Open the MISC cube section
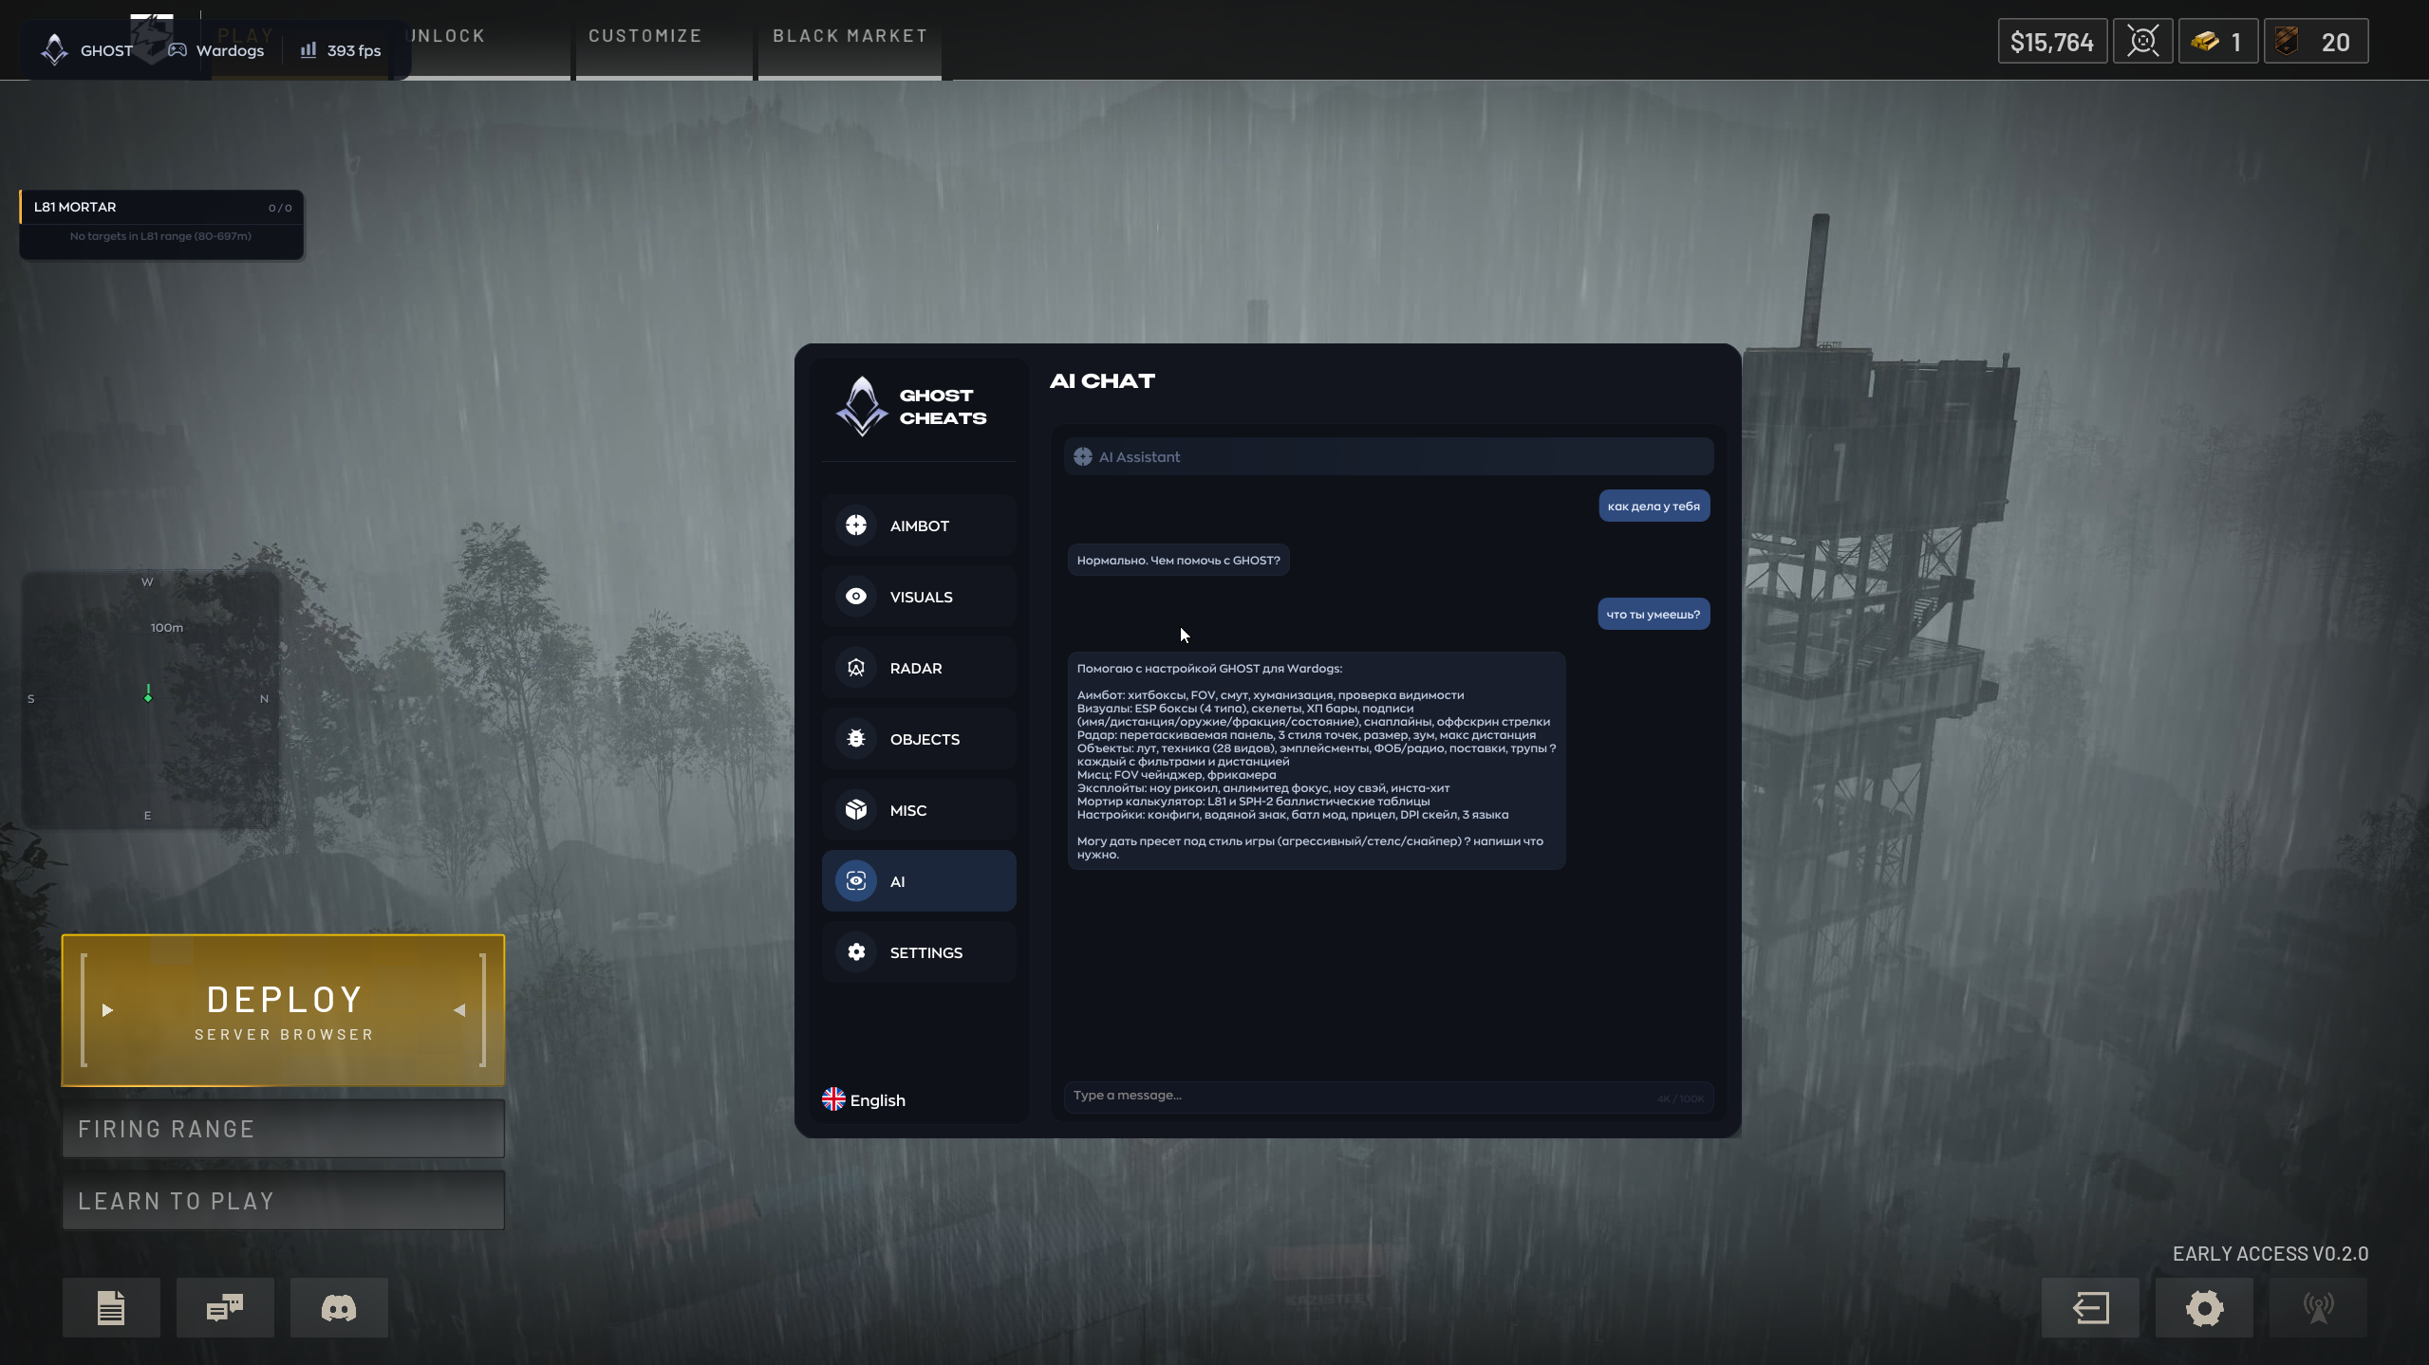The image size is (2429, 1365). [918, 810]
